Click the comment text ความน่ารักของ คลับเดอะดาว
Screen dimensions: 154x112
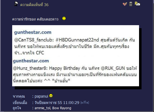35,19
